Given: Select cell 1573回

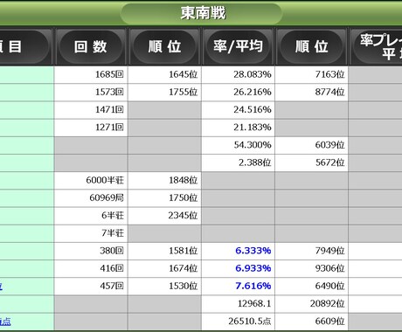Looking at the screenshot, I should (x=91, y=93).
